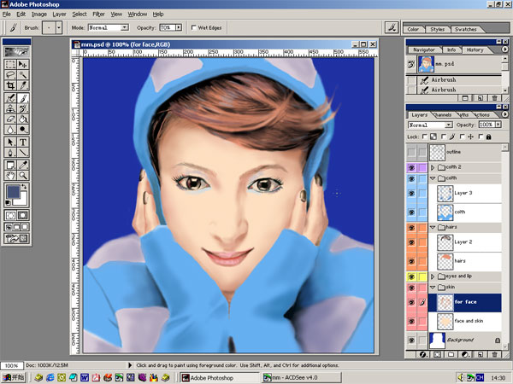The height and width of the screenshot is (384, 513).
Task: Switch to mm - ACDSee taskbar button
Action: click(x=301, y=378)
